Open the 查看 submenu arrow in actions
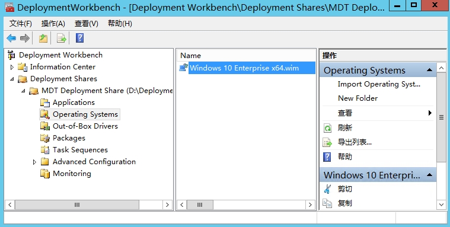 (430, 113)
